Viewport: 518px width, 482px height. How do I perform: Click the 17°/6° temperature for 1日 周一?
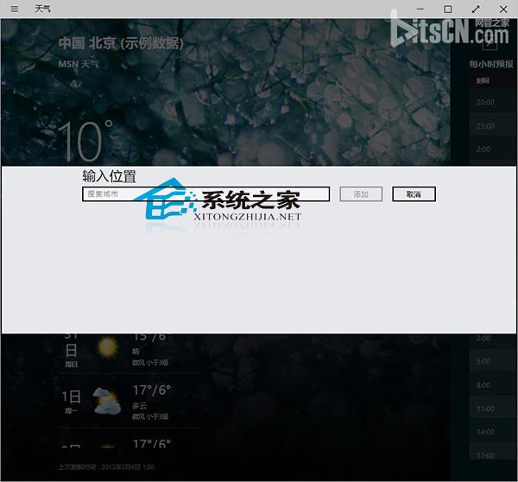point(152,390)
